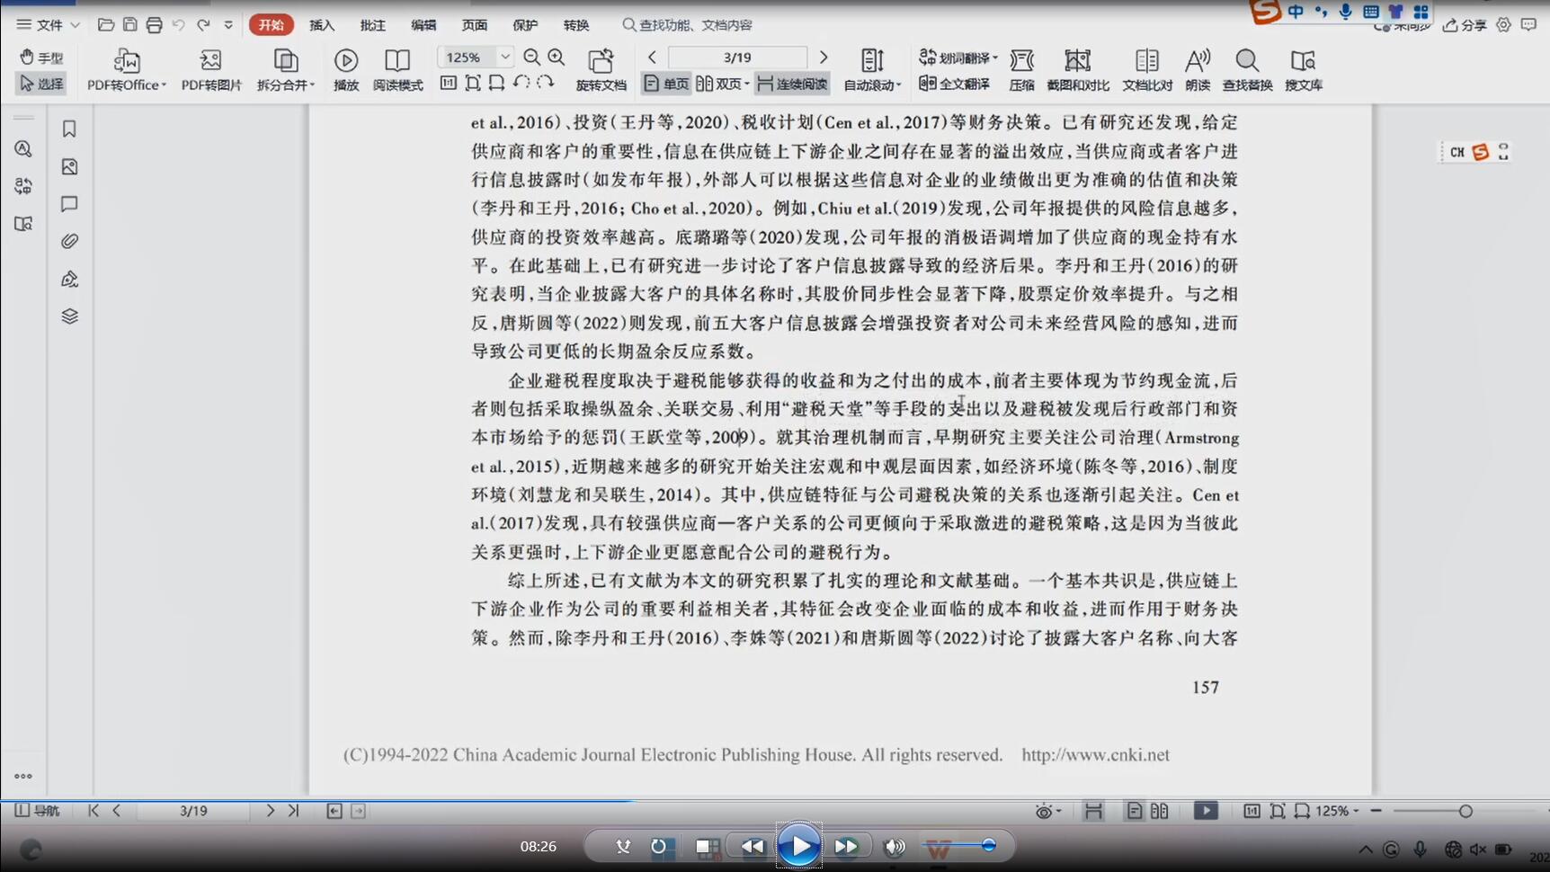Switch to 保护 ribbon tab
The image size is (1550, 872).
tap(525, 25)
